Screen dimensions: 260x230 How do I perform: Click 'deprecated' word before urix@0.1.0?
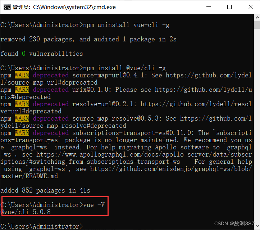coord(51,90)
